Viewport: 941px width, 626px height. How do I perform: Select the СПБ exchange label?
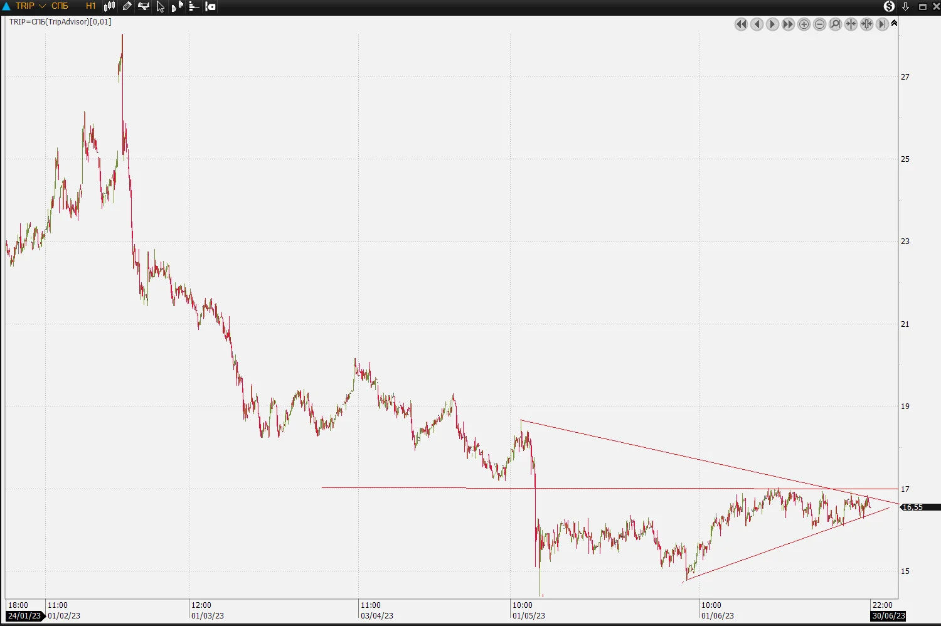[60, 6]
